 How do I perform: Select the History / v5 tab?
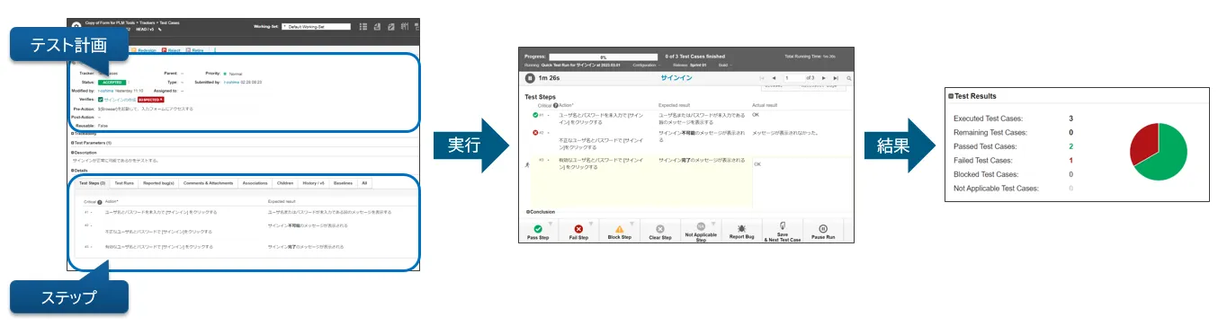click(314, 182)
